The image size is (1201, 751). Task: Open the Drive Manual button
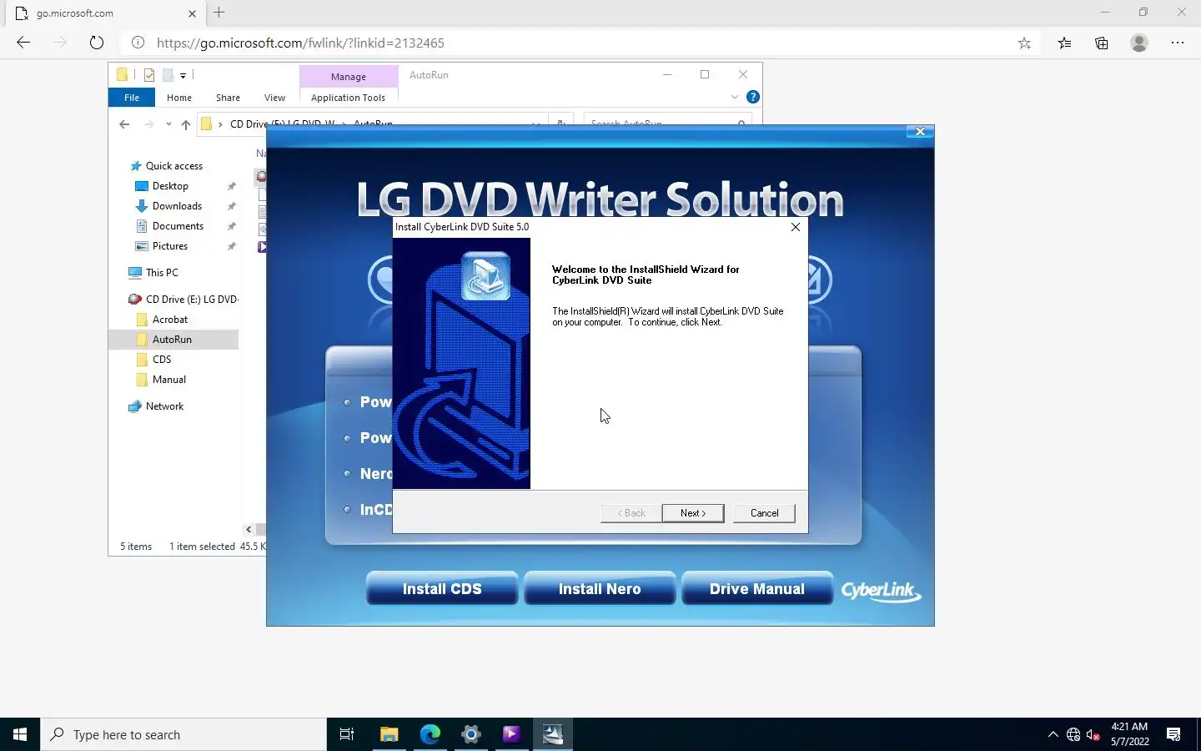coord(757,588)
